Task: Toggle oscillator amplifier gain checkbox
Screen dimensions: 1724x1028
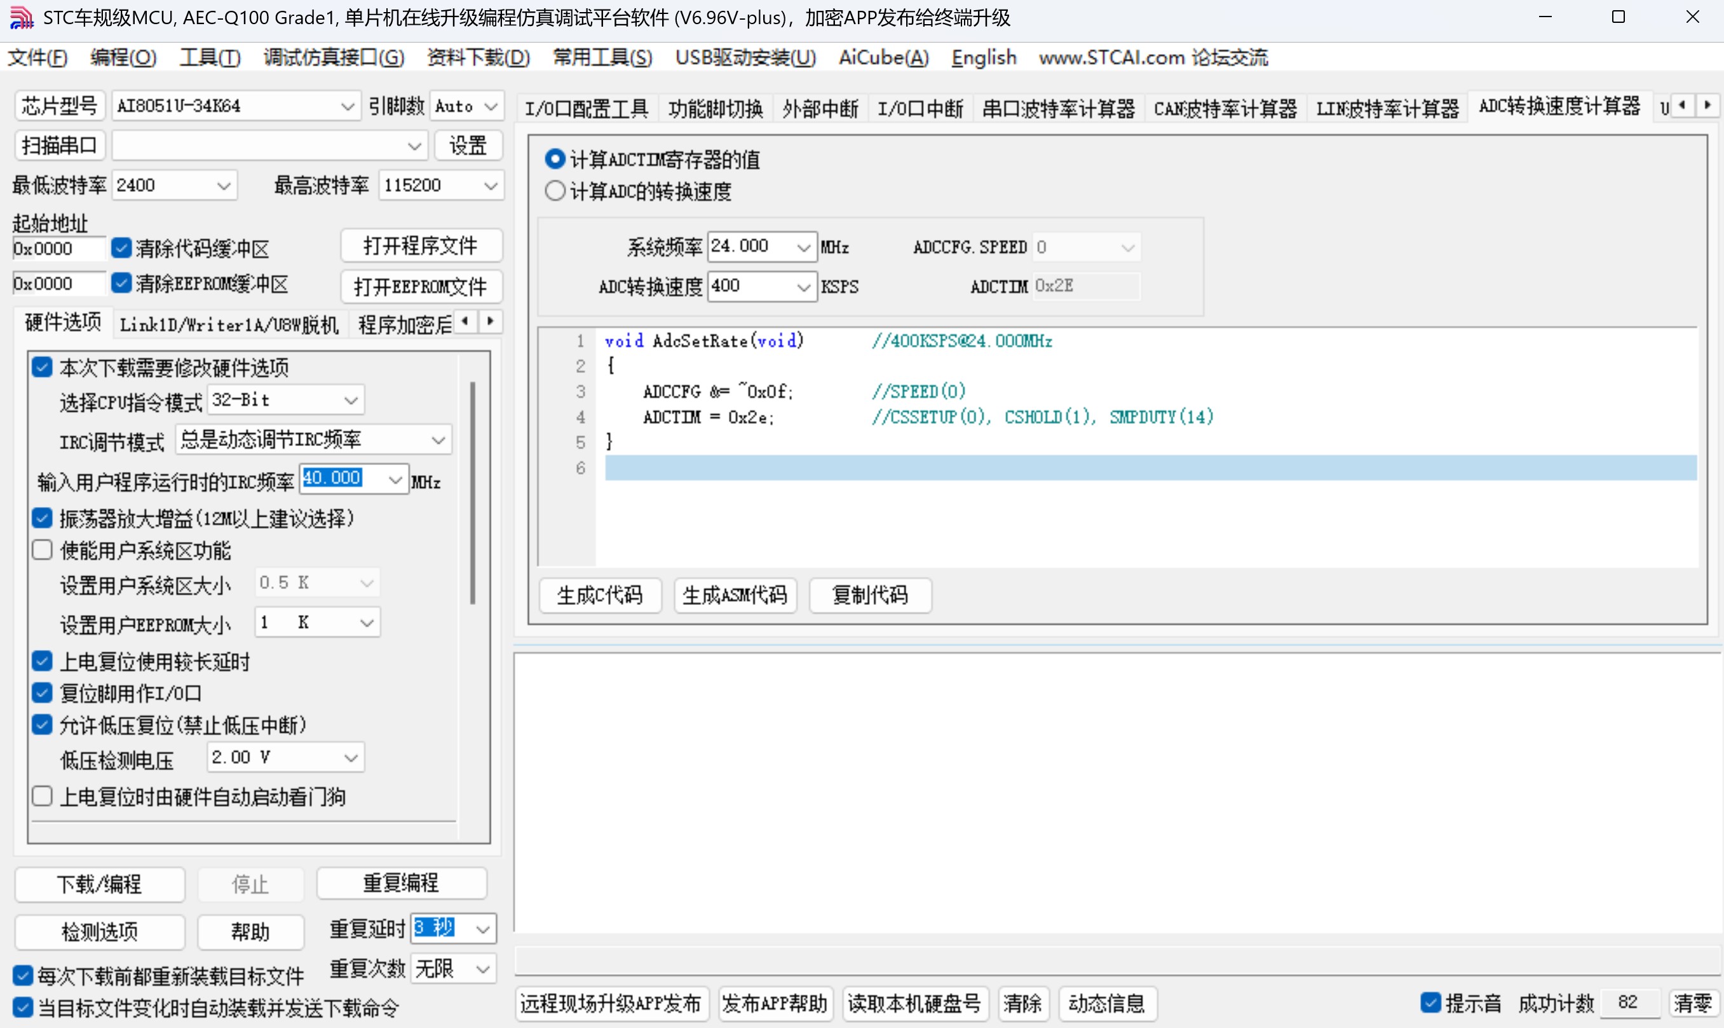Action: tap(42, 518)
